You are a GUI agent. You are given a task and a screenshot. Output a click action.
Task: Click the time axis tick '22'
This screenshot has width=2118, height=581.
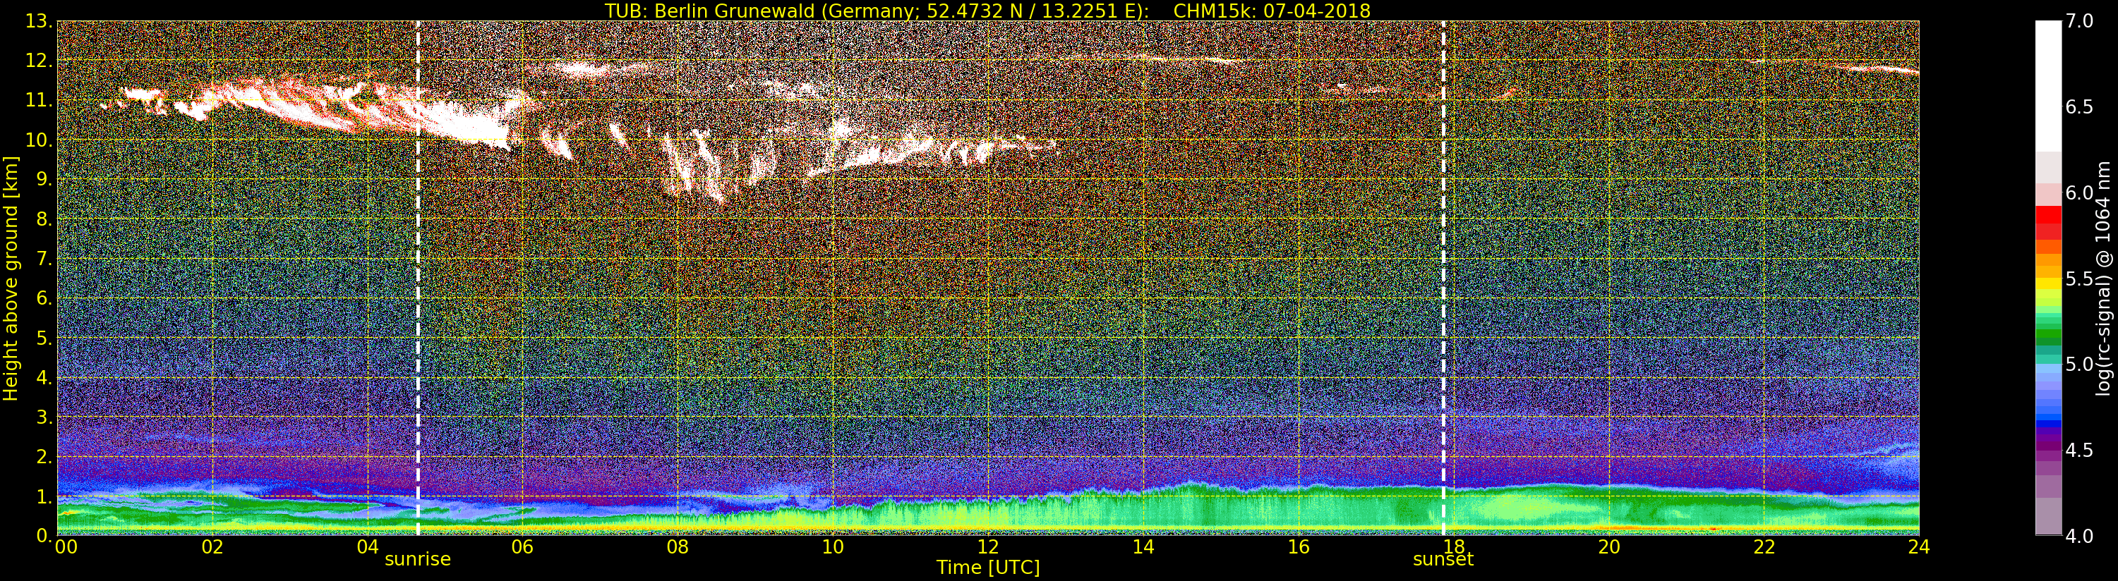point(1764,547)
